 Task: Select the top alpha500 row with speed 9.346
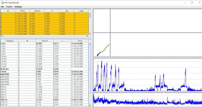pos(44,74)
